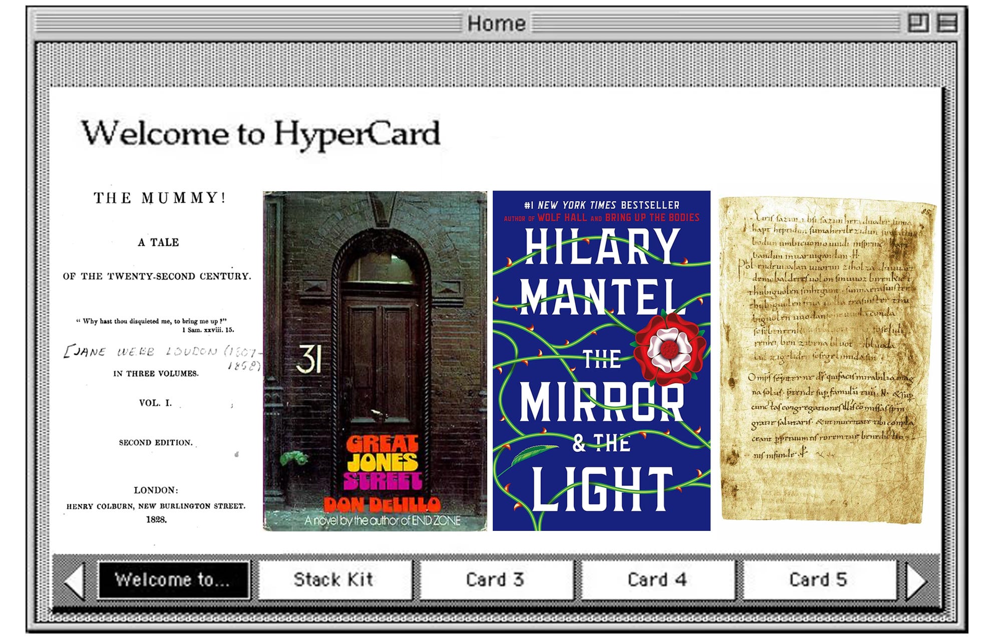Open Card 4
Viewport: 992px width, 644px height.
pyautogui.click(x=657, y=580)
